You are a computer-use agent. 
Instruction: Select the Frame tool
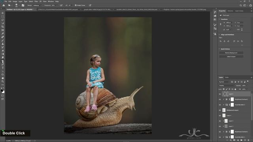click(x=3, y=30)
